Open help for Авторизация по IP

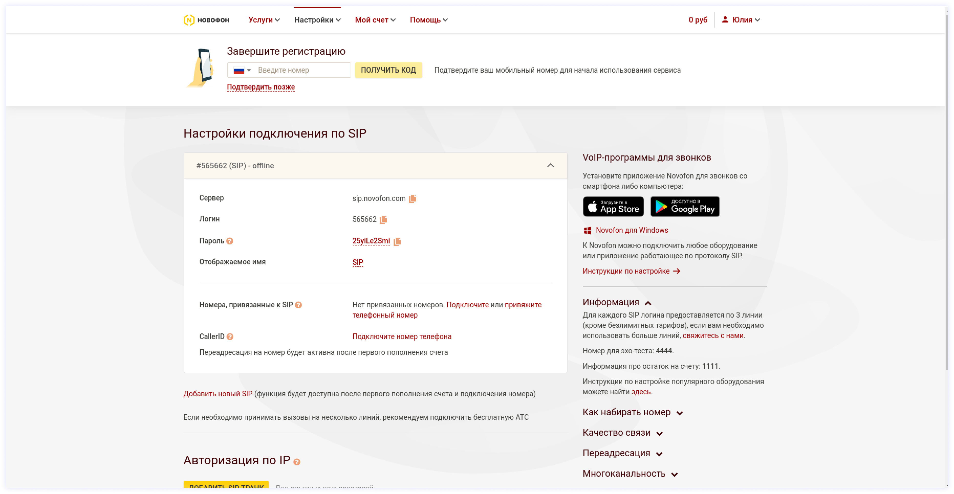(297, 462)
